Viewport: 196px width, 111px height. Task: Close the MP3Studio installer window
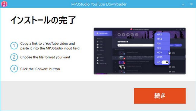191,4
